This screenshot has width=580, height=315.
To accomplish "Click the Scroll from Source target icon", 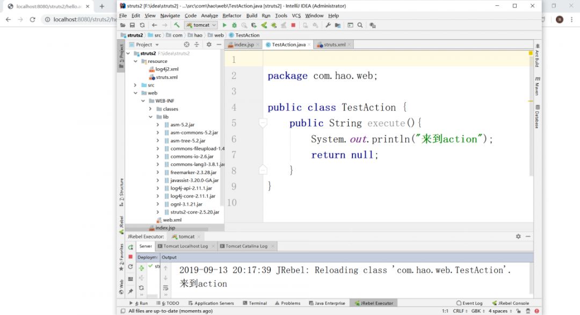I will tap(186, 45).
